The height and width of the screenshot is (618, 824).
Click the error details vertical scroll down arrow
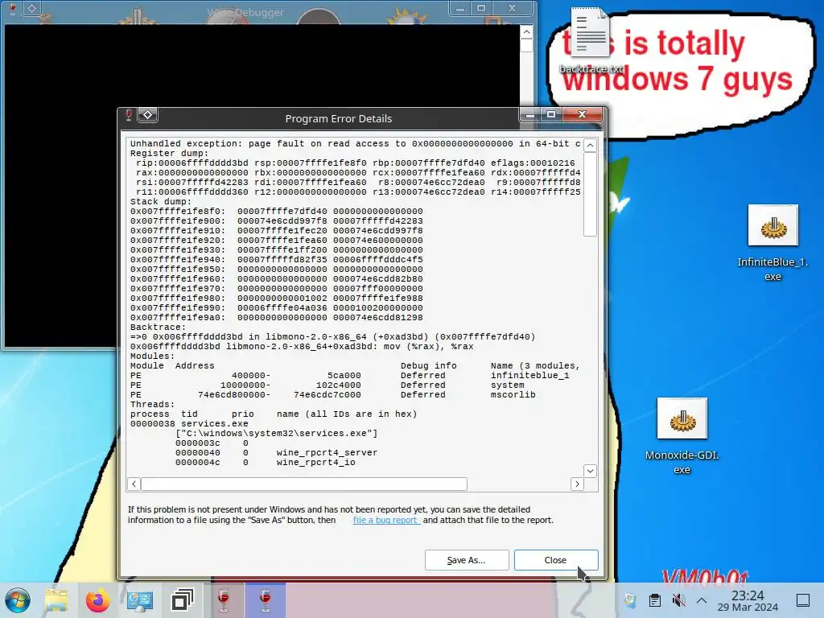pos(590,471)
